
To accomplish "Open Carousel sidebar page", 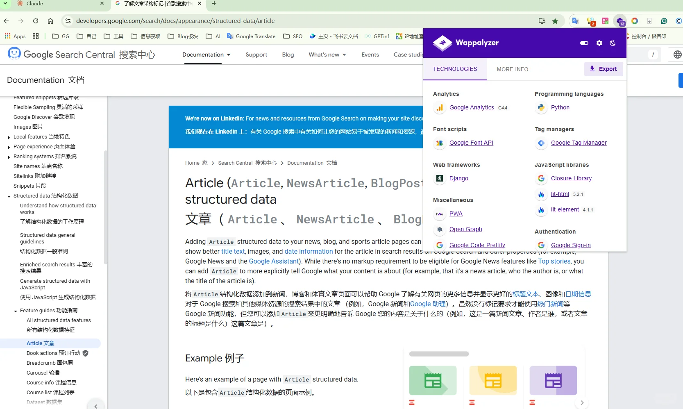I will pos(43,373).
